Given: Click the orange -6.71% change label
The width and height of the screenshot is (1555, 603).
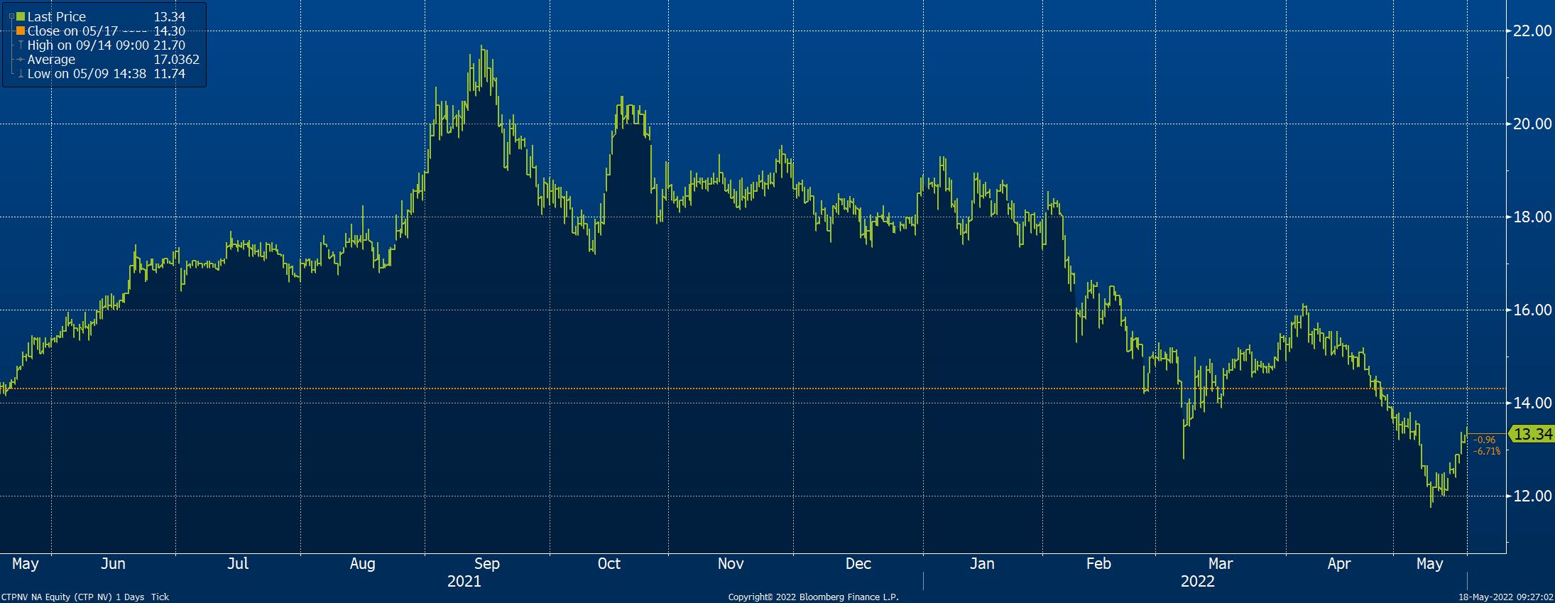Looking at the screenshot, I should 1487,451.
